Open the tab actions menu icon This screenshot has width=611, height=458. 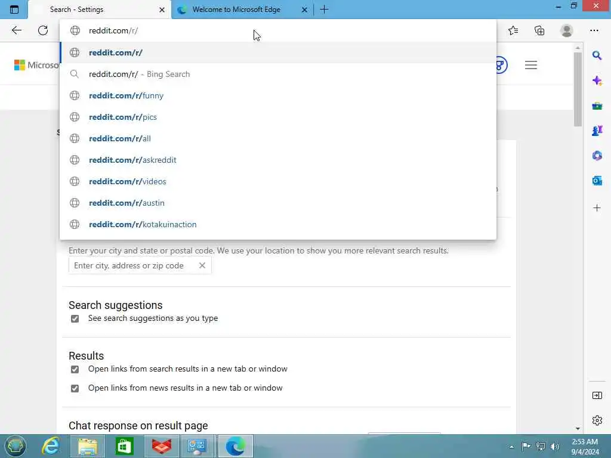14,10
